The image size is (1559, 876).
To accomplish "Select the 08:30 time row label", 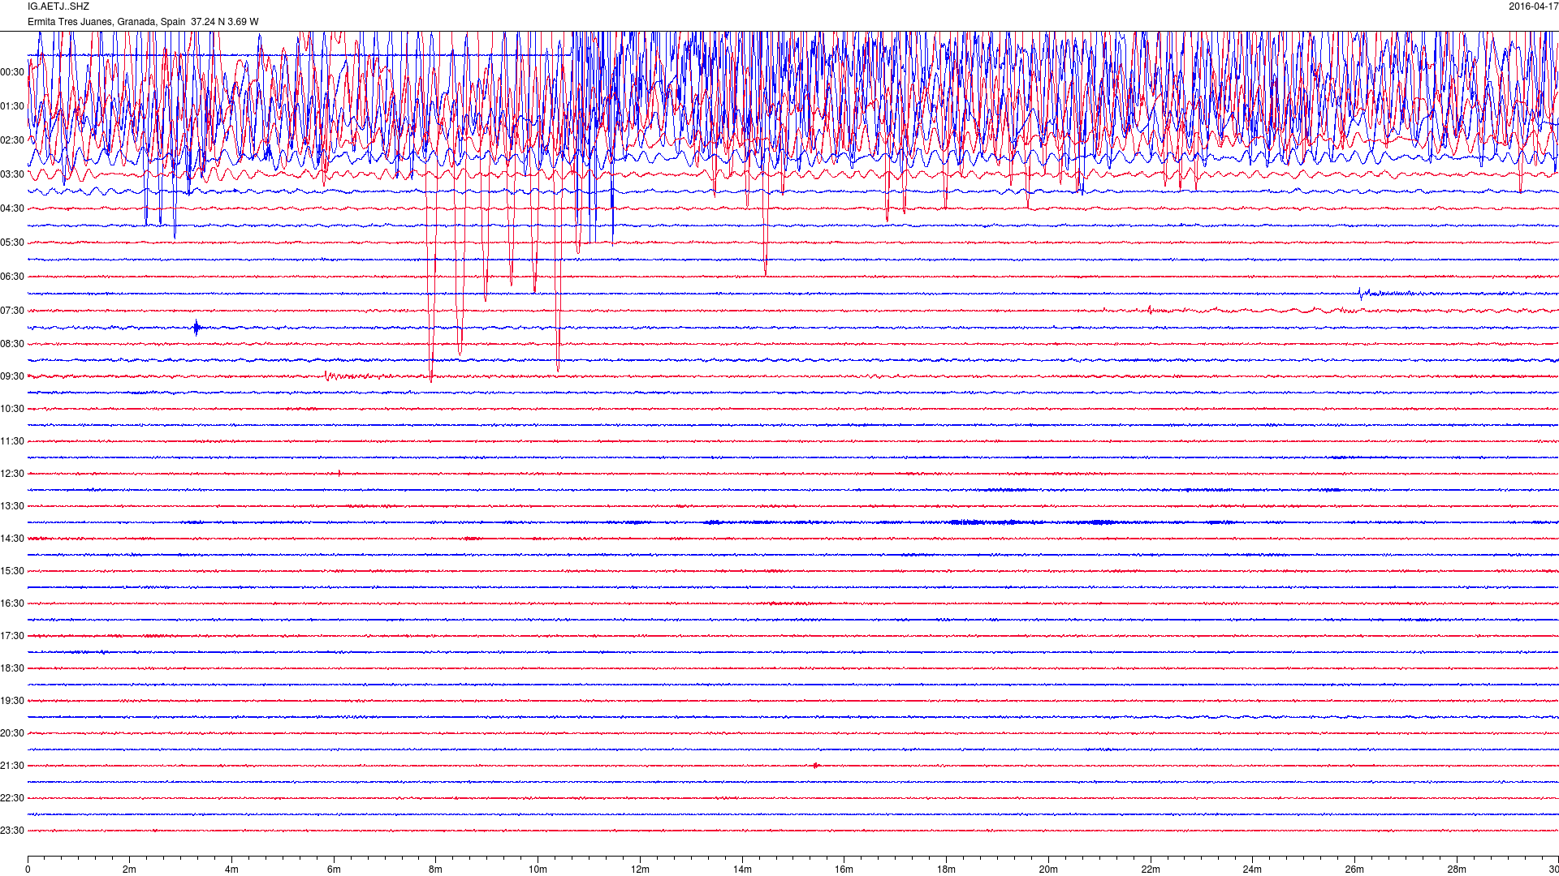I will tap(12, 344).
